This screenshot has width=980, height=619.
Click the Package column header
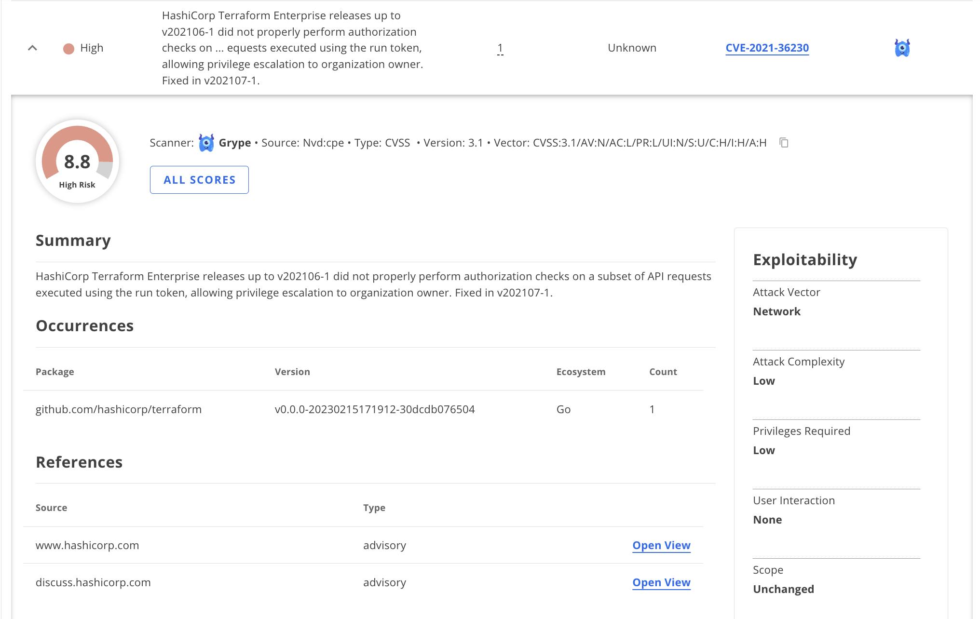[55, 372]
